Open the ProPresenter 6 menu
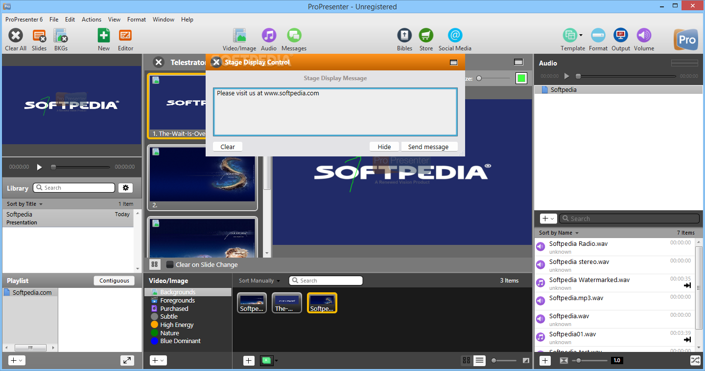The height and width of the screenshot is (371, 705). coord(24,20)
